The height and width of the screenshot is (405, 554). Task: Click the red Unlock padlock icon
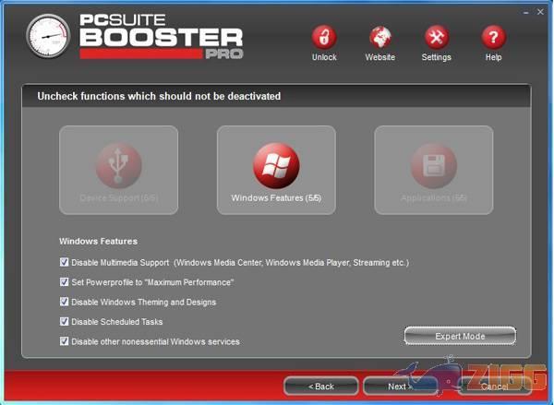[x=324, y=38]
